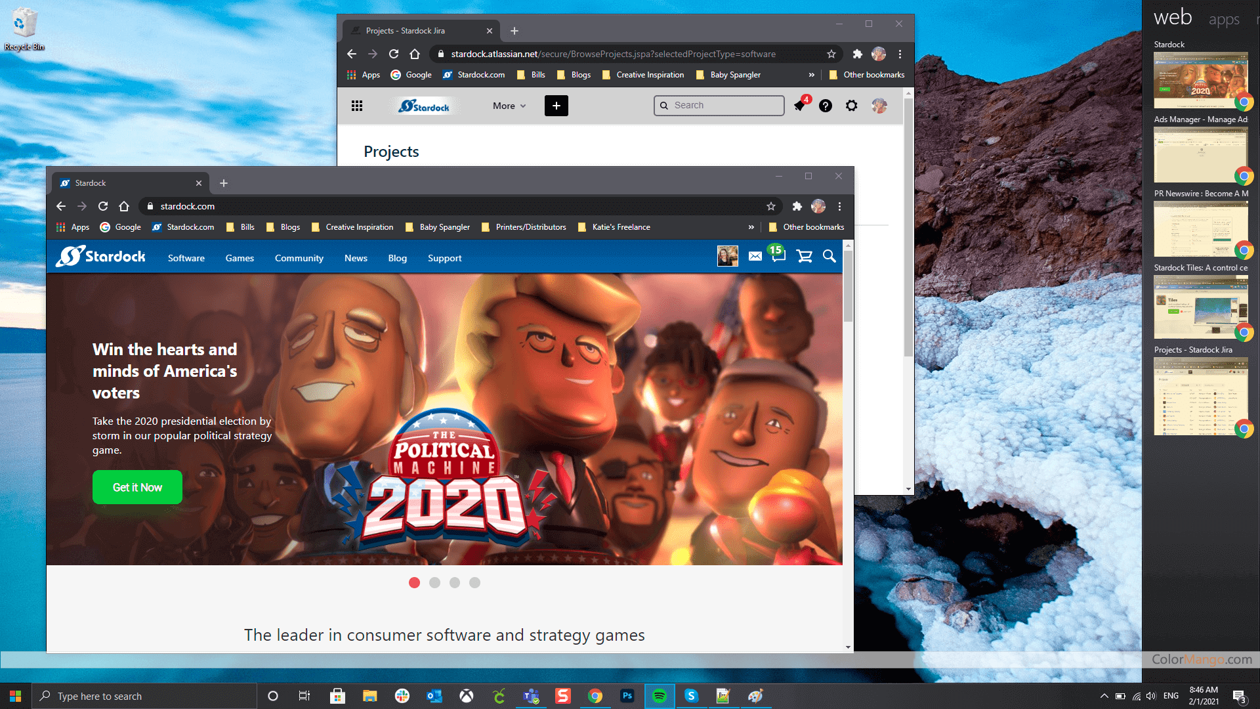1260x709 pixels.
Task: Expand hidden bookmarks chevron in Jira window
Action: (x=812, y=75)
